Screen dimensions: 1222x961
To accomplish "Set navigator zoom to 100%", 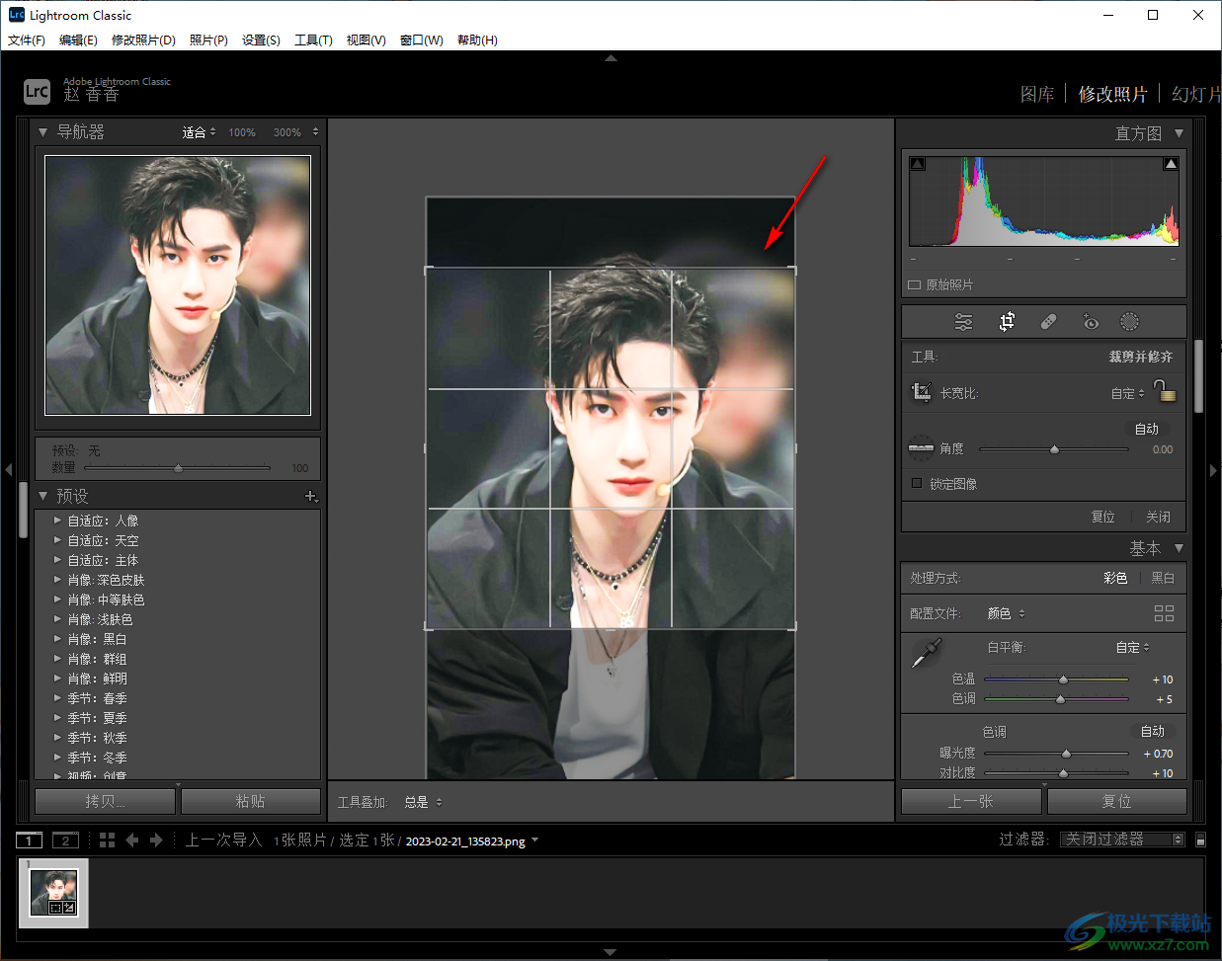I will point(242,132).
